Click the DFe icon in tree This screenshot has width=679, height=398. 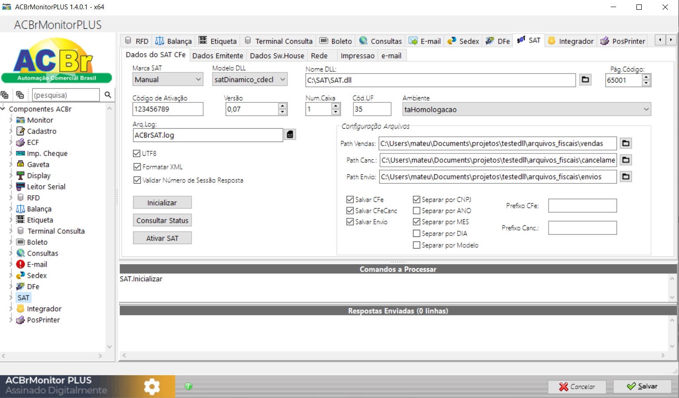pos(20,287)
